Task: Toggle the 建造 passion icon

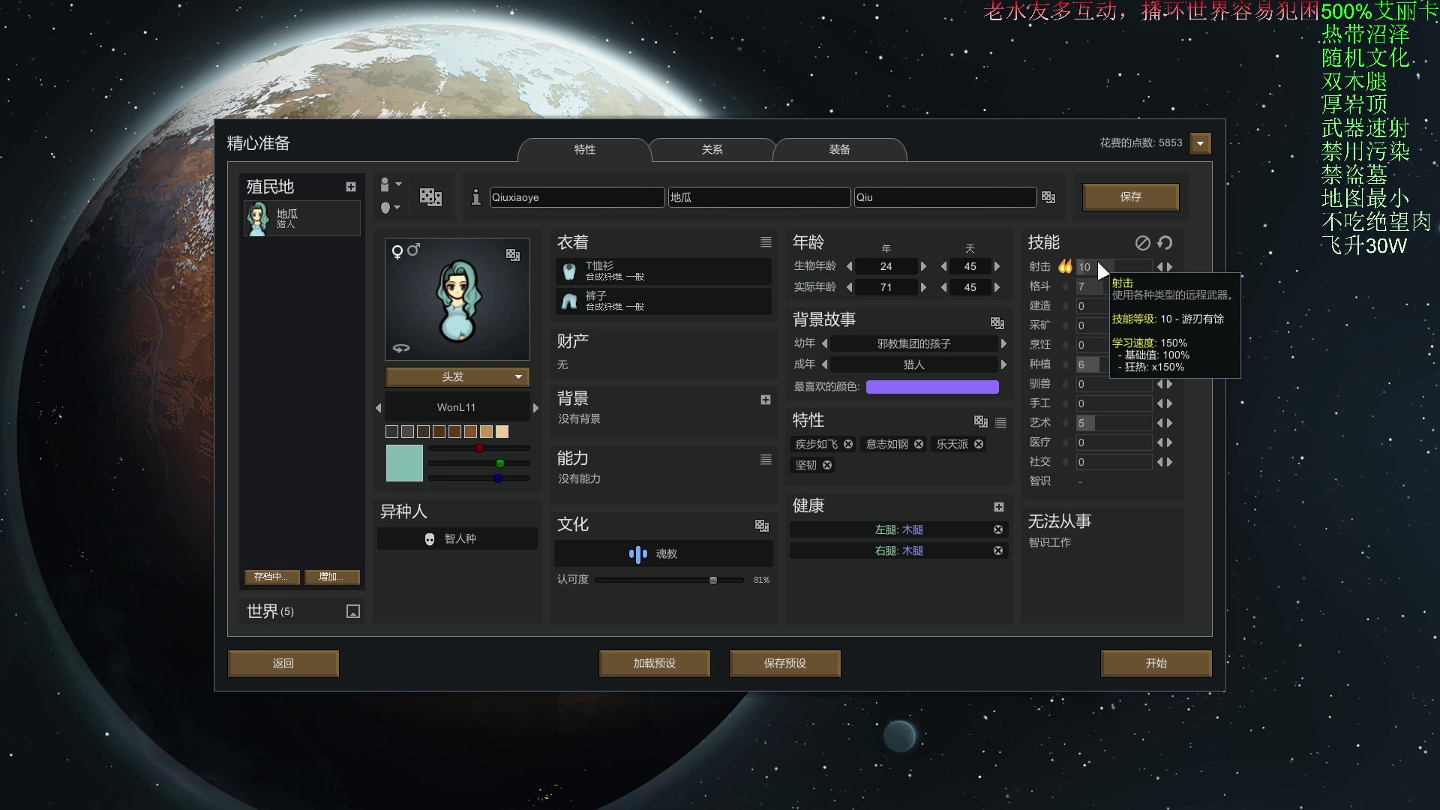Action: tap(1065, 306)
